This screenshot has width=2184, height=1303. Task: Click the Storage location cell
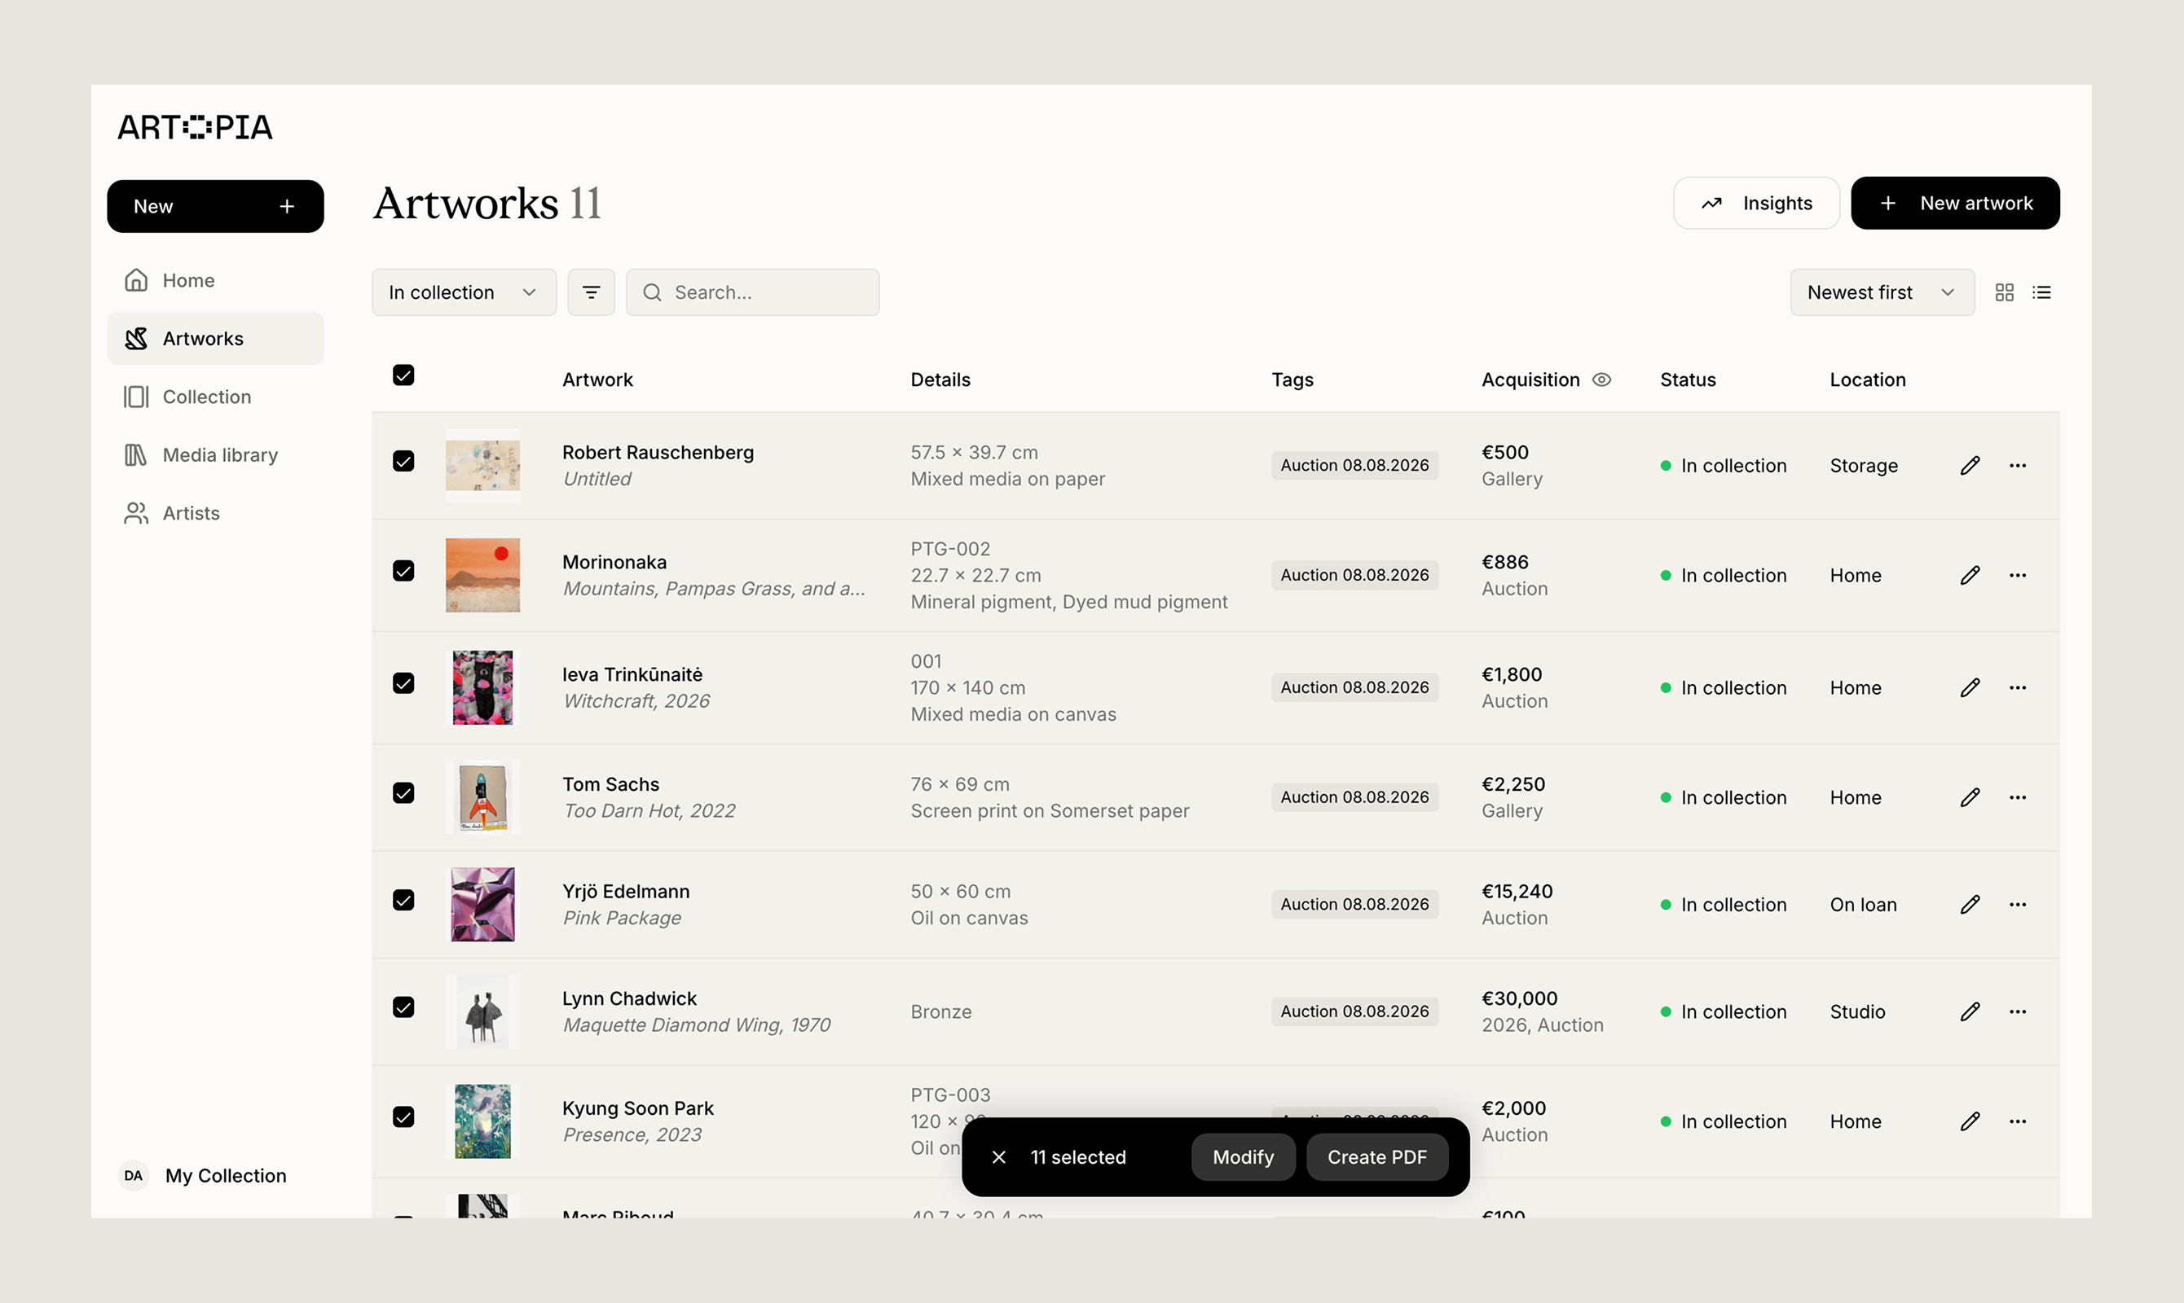click(1864, 465)
